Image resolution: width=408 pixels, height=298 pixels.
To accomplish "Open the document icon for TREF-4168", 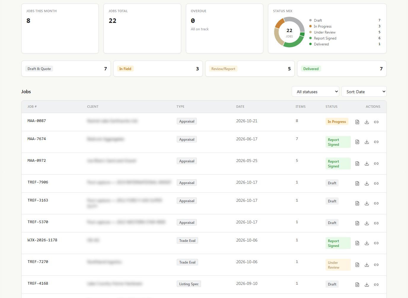I will tap(357, 285).
